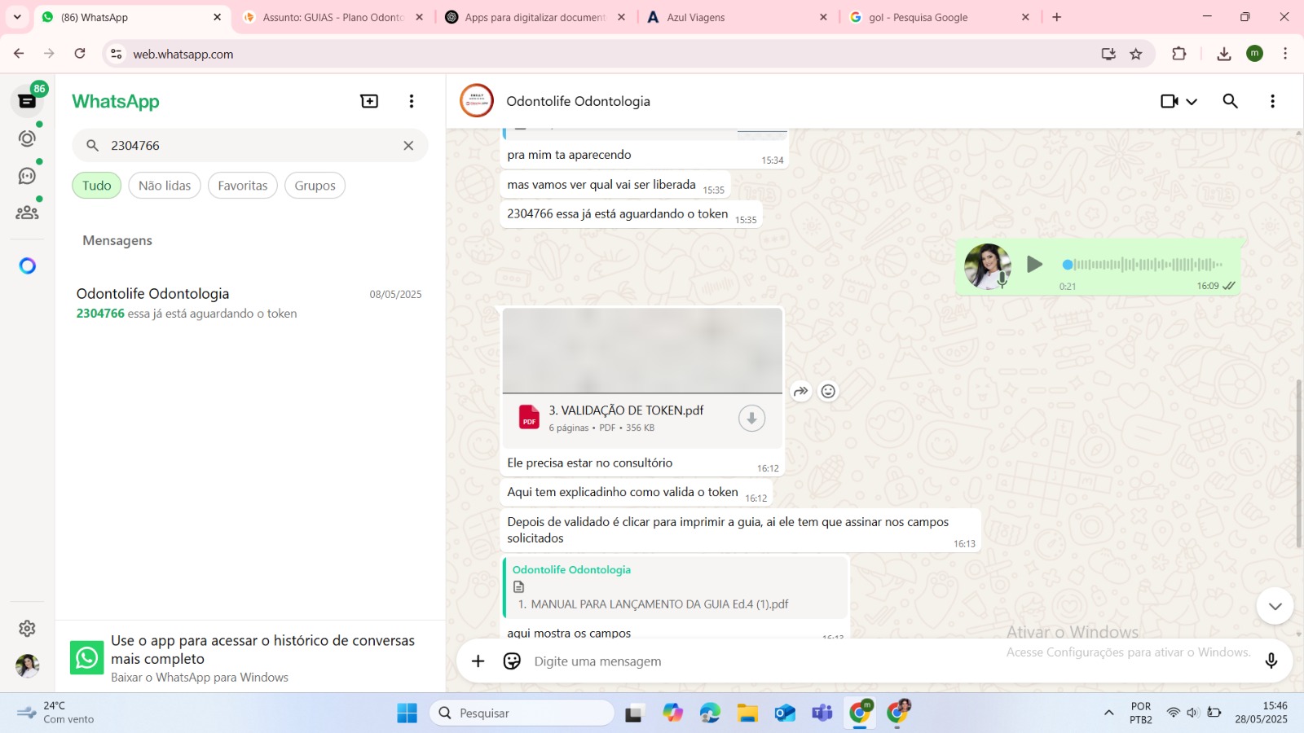Open the quoted MANUAL PARA LANÇAMENTO DA GUIA message
The image size is (1304, 733).
[x=676, y=587]
